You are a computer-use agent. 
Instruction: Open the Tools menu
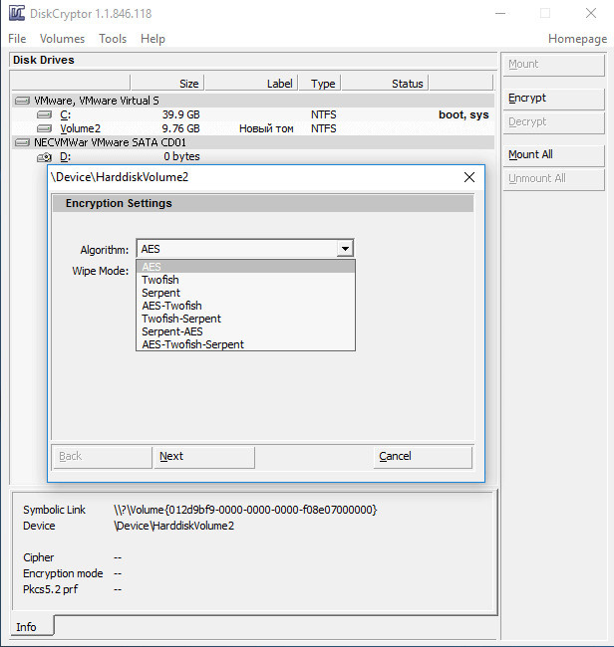pos(113,39)
